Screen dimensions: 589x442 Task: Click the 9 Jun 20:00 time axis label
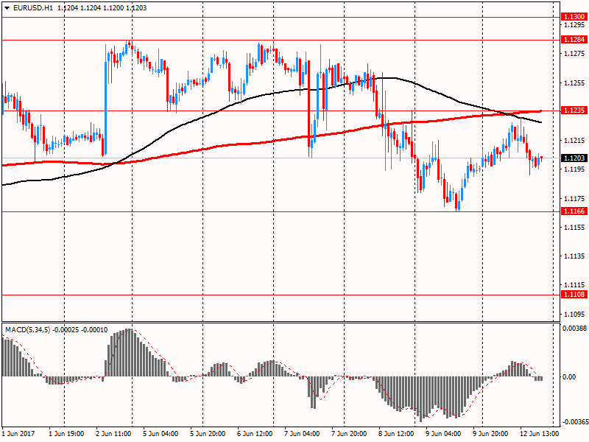coord(490,434)
